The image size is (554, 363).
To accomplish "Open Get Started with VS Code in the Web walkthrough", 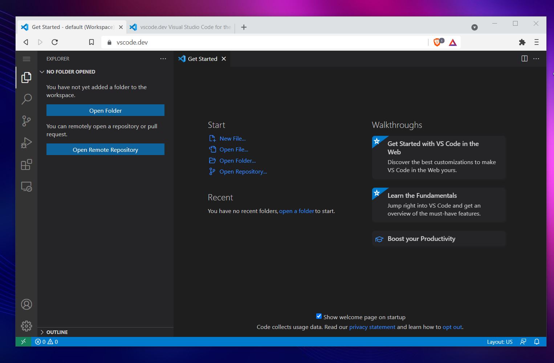I will (439, 157).
